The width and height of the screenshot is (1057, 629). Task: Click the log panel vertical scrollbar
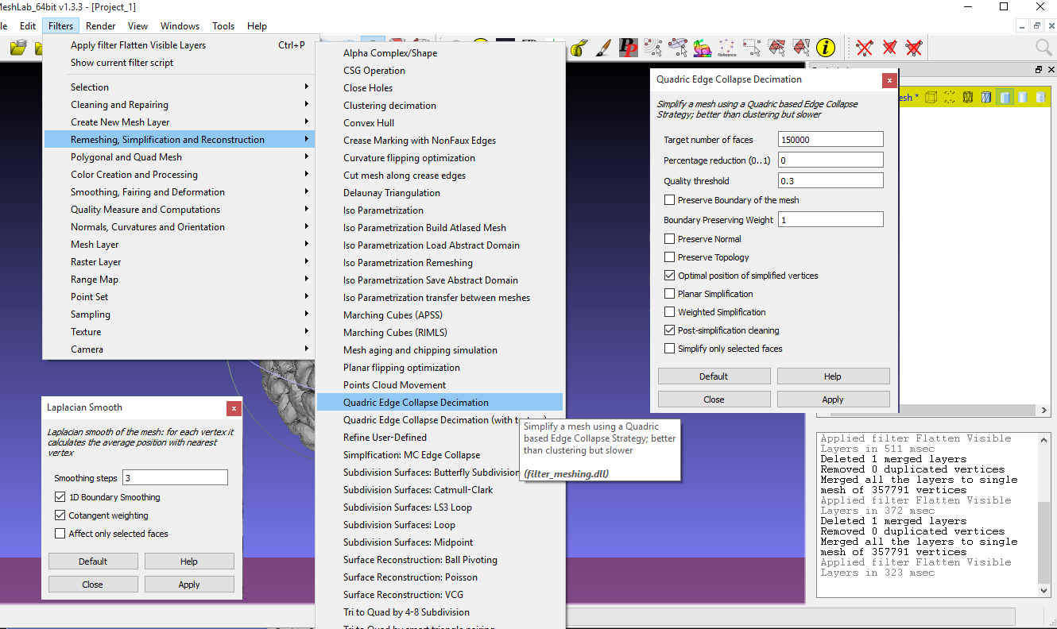(1044, 515)
